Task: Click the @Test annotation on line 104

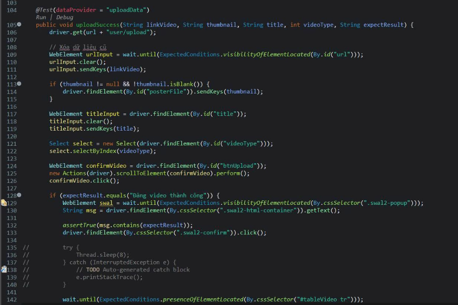Action: [44, 10]
